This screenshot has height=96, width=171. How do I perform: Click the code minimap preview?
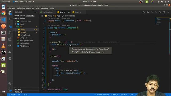click(x=162, y=21)
